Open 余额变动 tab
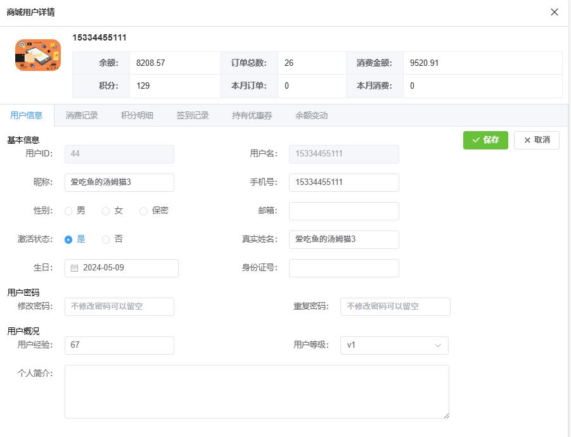Image resolution: width=571 pixels, height=437 pixels. (x=311, y=115)
